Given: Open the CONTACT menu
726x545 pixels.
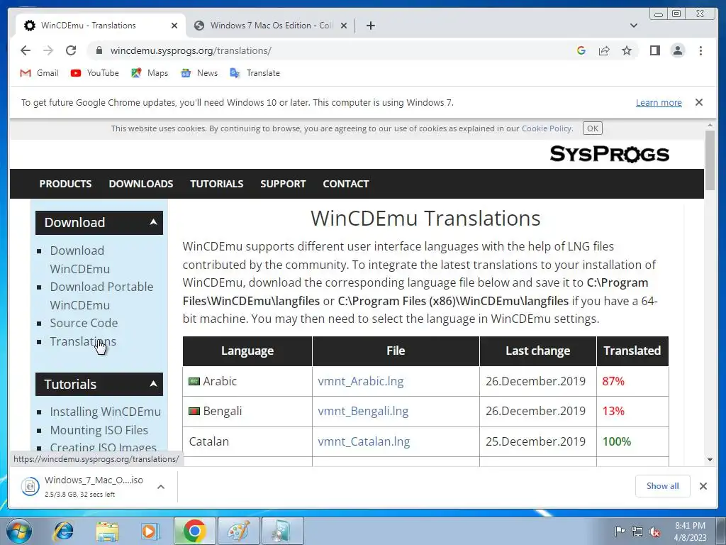Looking at the screenshot, I should pos(346,184).
